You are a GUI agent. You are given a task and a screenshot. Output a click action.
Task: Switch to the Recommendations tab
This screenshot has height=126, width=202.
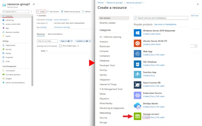click(55, 34)
